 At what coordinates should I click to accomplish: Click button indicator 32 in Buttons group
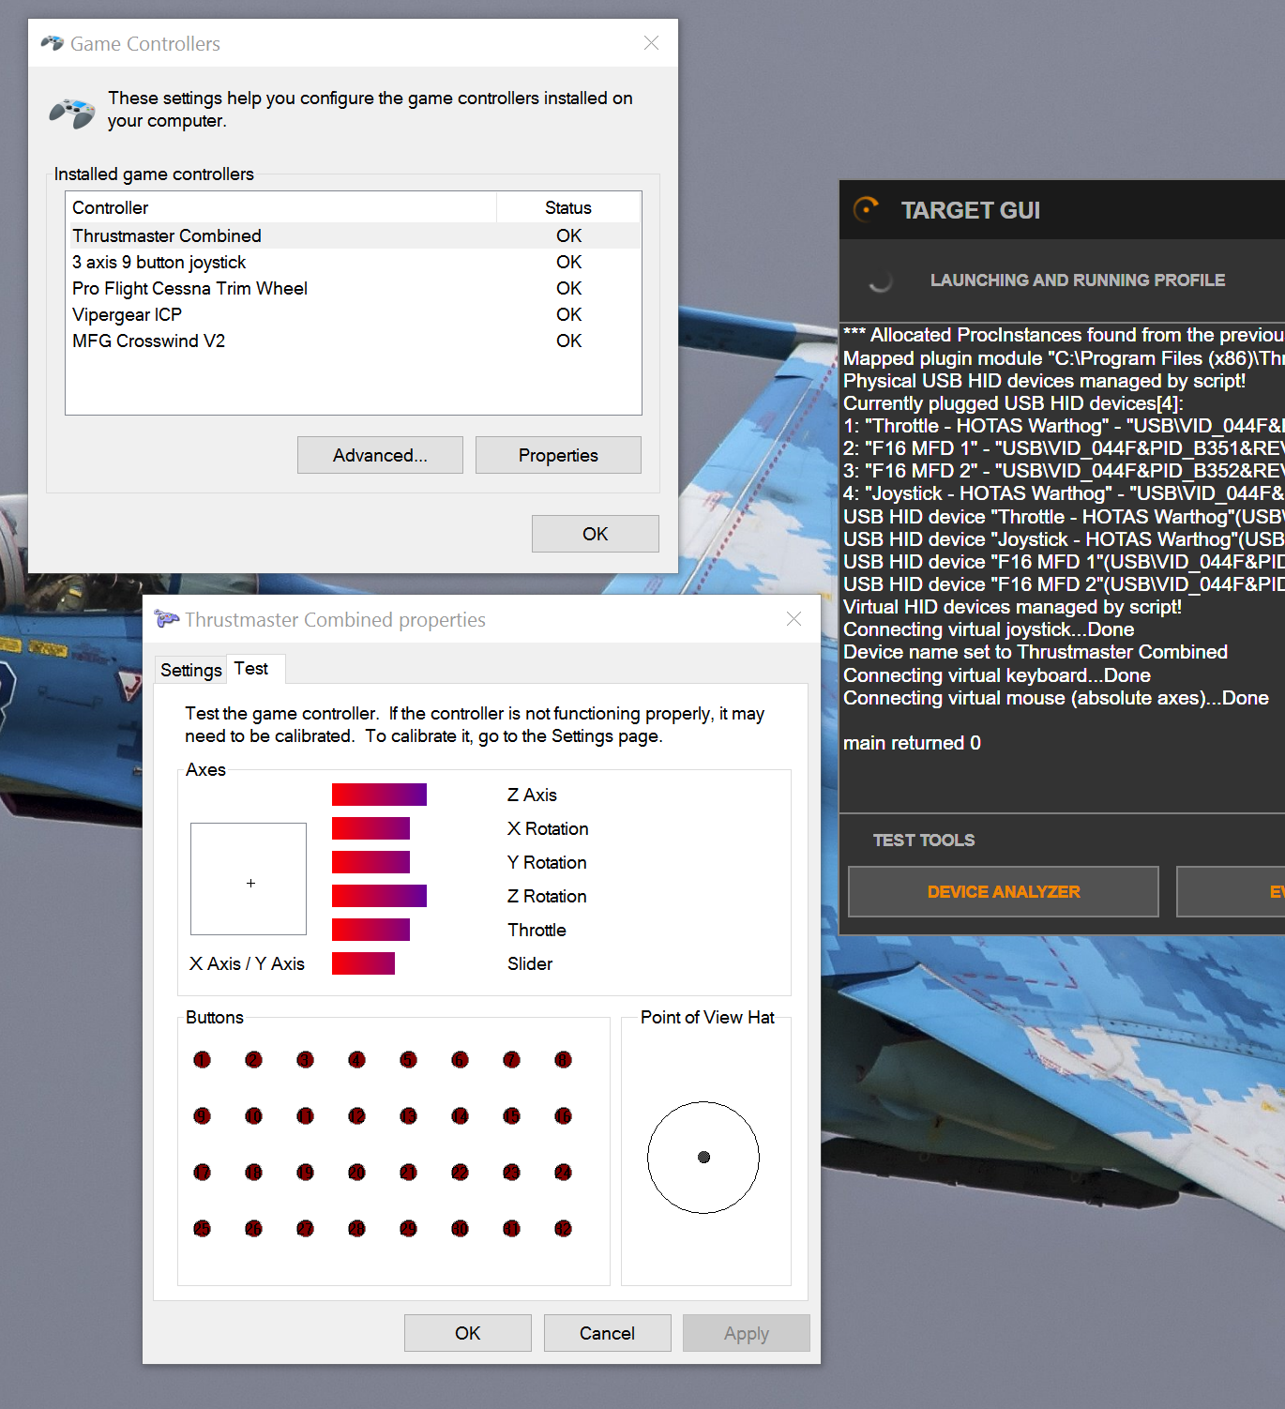click(563, 1229)
